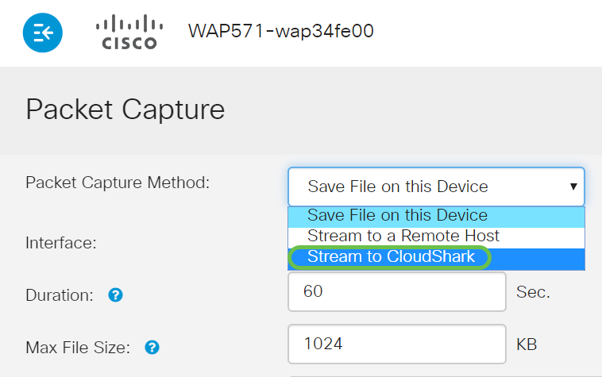
Task: Click the Max File Size help icon
Action: [152, 347]
